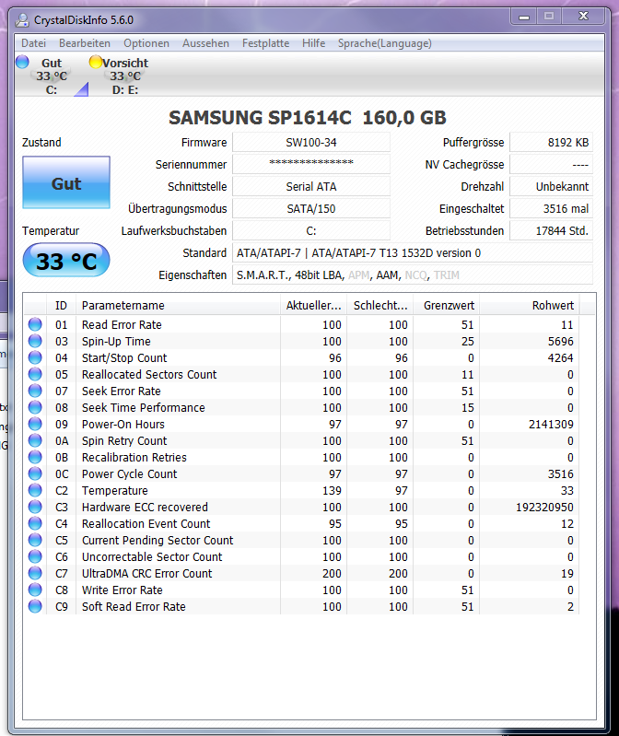
Task: Open the Optionen menu
Action: (x=146, y=43)
